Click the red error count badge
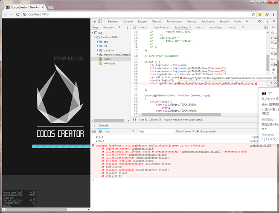 point(261,21)
